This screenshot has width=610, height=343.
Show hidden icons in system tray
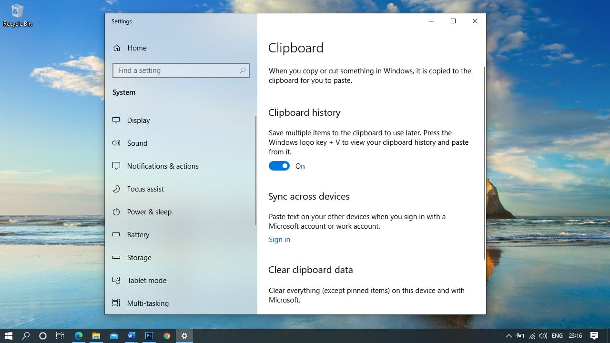point(508,336)
